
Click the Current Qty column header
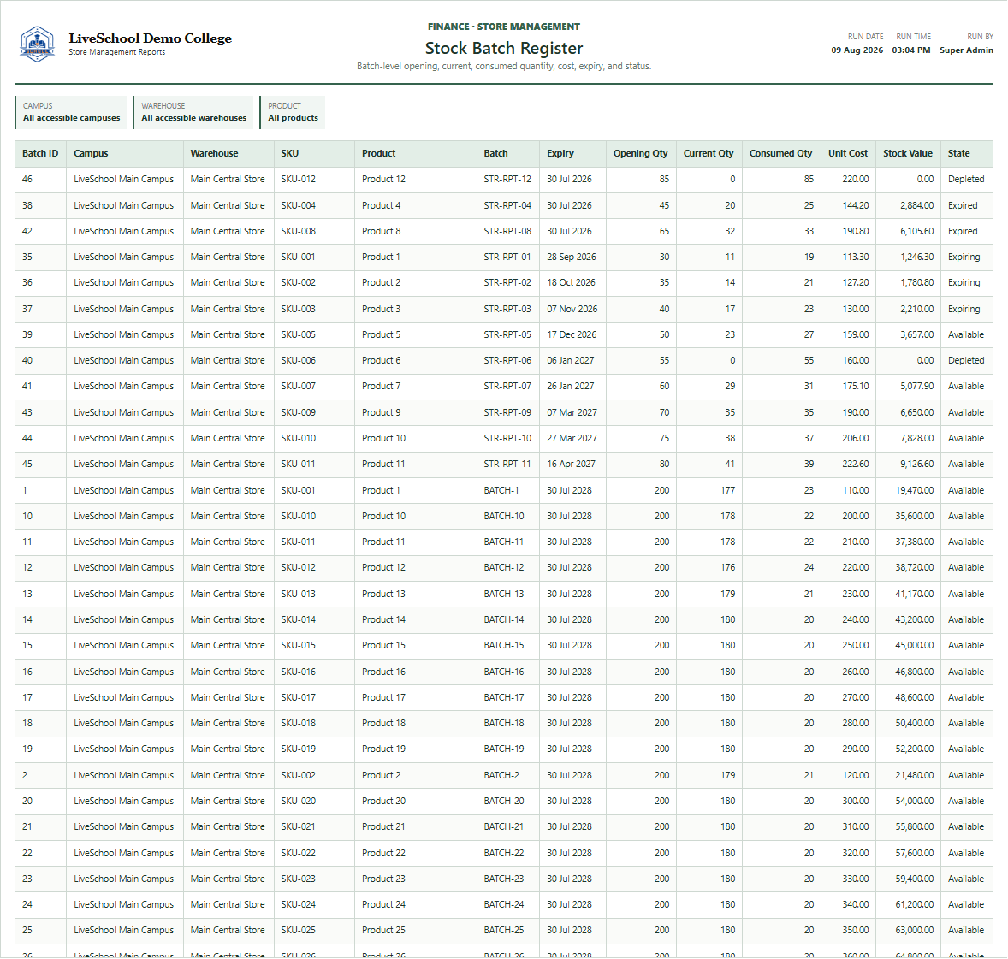tap(709, 154)
